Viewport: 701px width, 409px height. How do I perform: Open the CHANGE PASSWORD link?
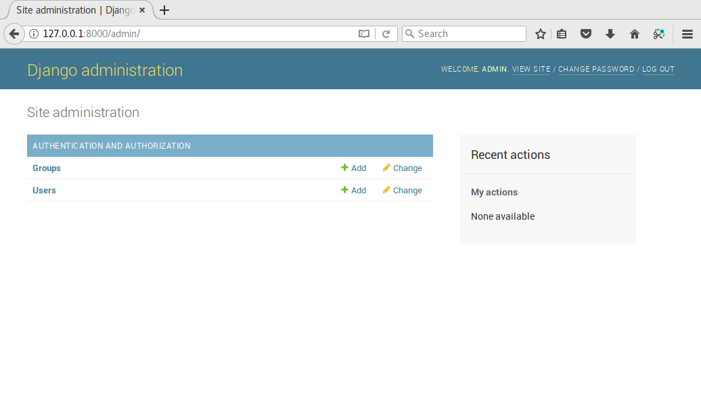(x=596, y=69)
